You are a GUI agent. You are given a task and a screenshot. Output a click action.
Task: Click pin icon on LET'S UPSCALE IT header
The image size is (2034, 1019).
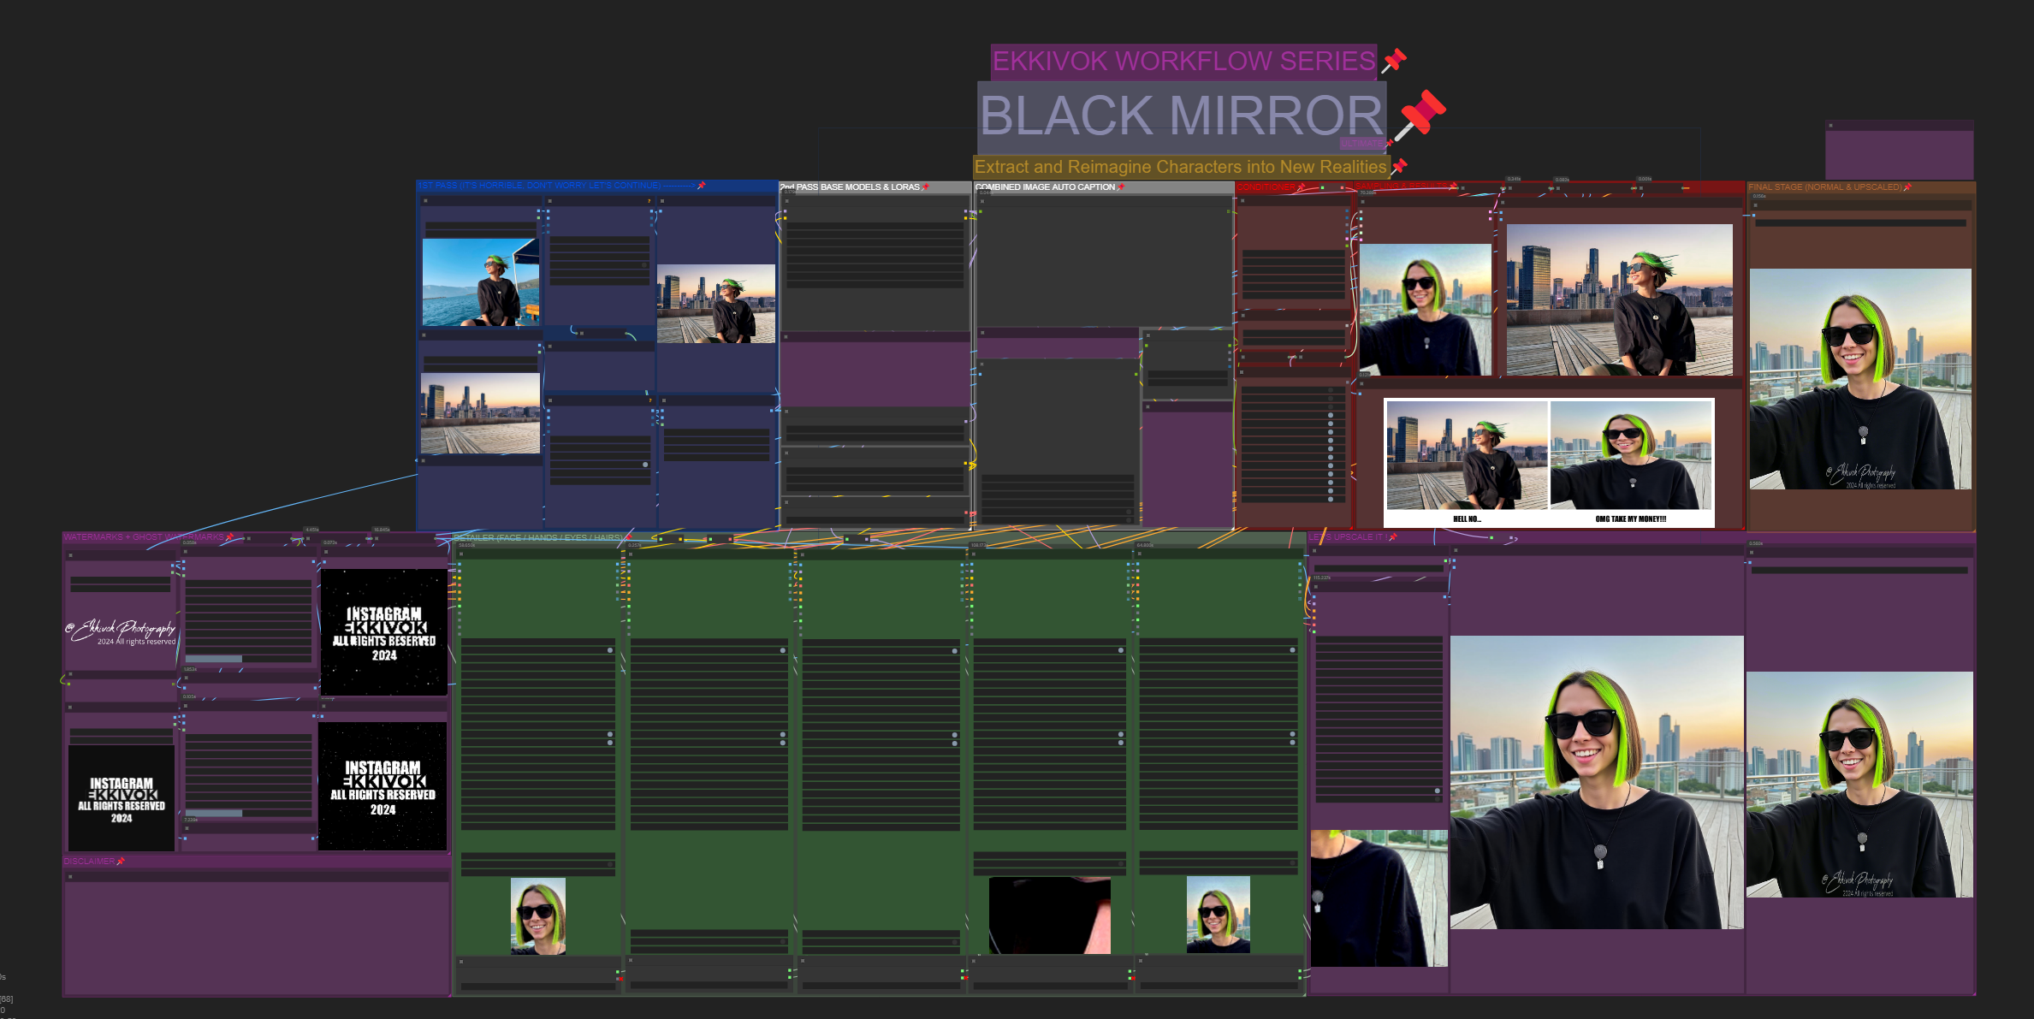tap(1393, 537)
